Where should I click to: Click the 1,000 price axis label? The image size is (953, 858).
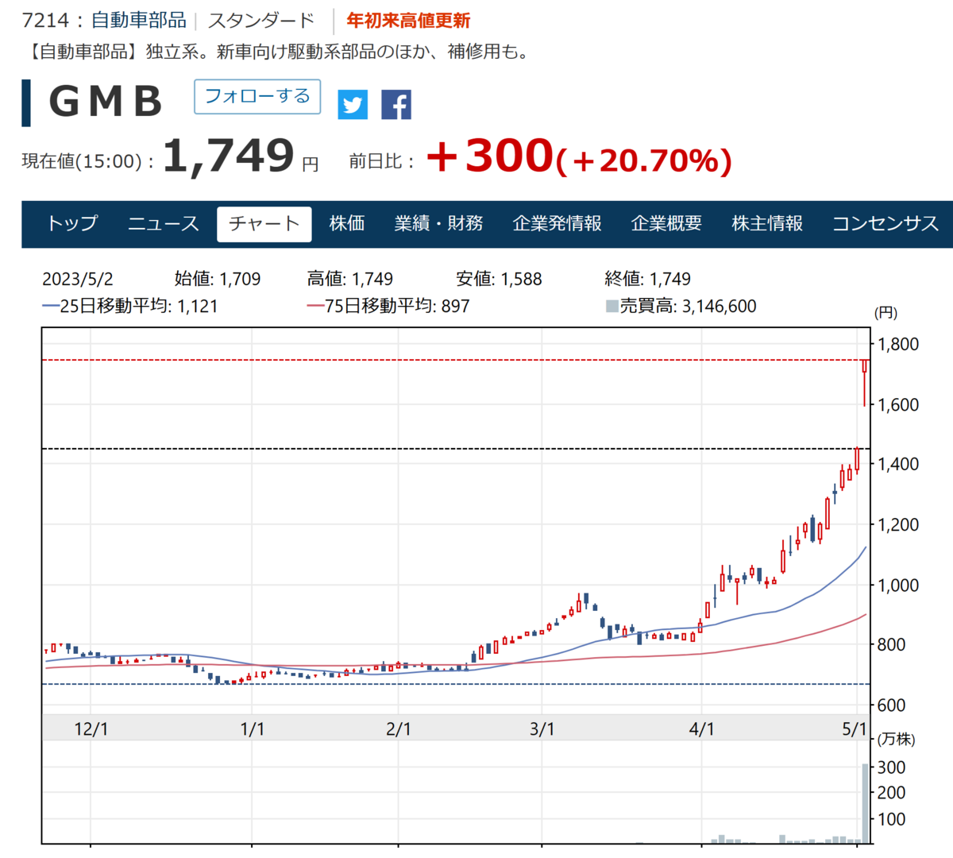point(898,585)
